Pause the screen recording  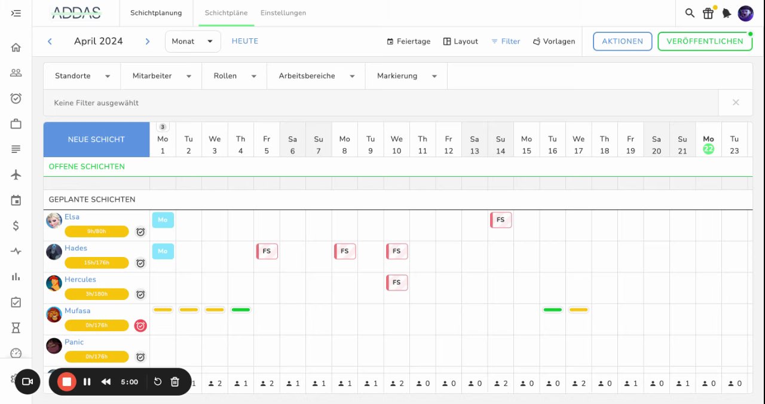[x=87, y=381]
